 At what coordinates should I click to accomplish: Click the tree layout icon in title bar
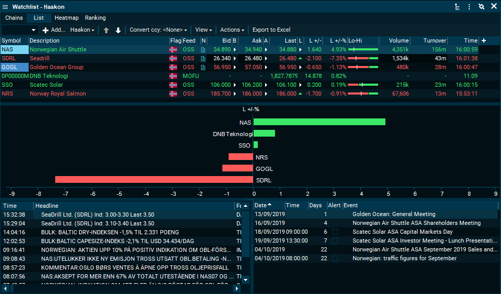pyautogui.click(x=457, y=7)
